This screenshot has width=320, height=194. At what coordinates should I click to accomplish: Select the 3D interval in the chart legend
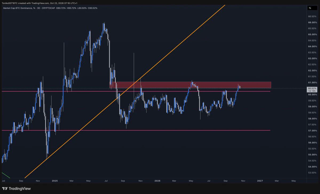pos(38,8)
